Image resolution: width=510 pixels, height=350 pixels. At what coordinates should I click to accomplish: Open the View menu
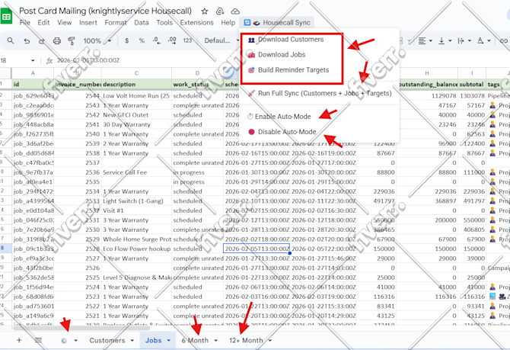tap(65, 22)
